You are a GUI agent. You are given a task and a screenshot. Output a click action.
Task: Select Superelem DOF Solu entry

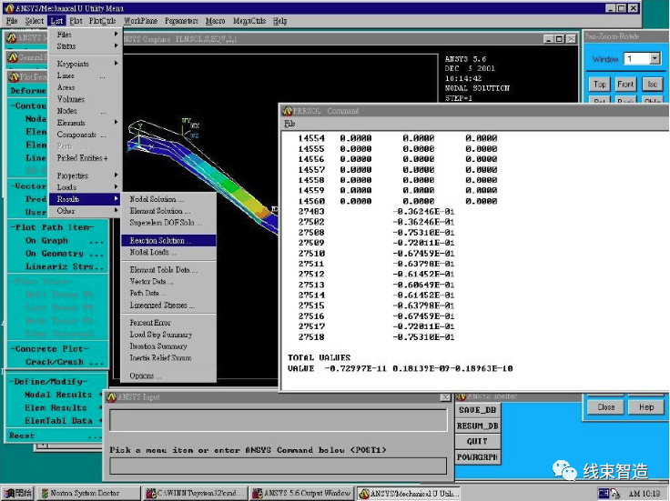click(x=168, y=223)
